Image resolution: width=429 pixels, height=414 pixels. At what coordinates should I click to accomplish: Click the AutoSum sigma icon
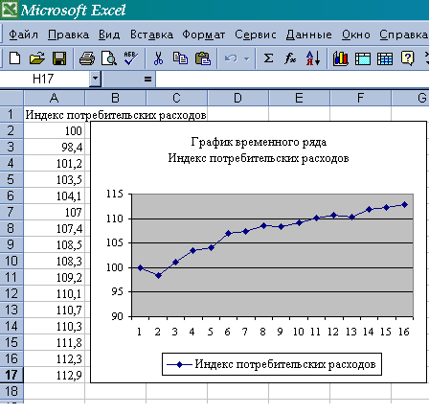tap(268, 58)
